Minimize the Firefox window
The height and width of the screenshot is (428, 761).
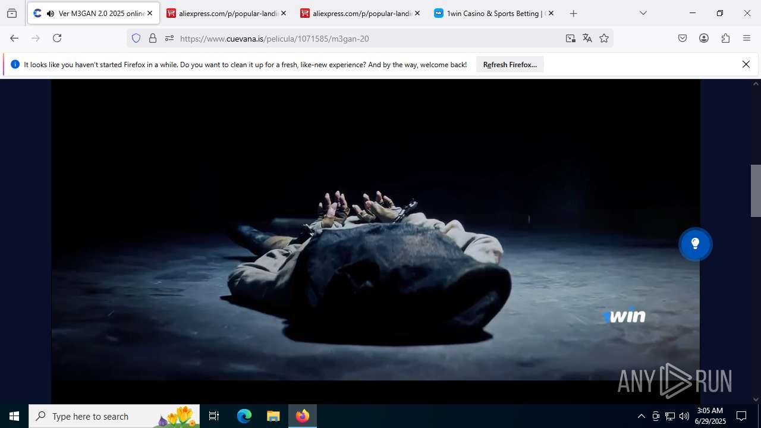pos(693,13)
